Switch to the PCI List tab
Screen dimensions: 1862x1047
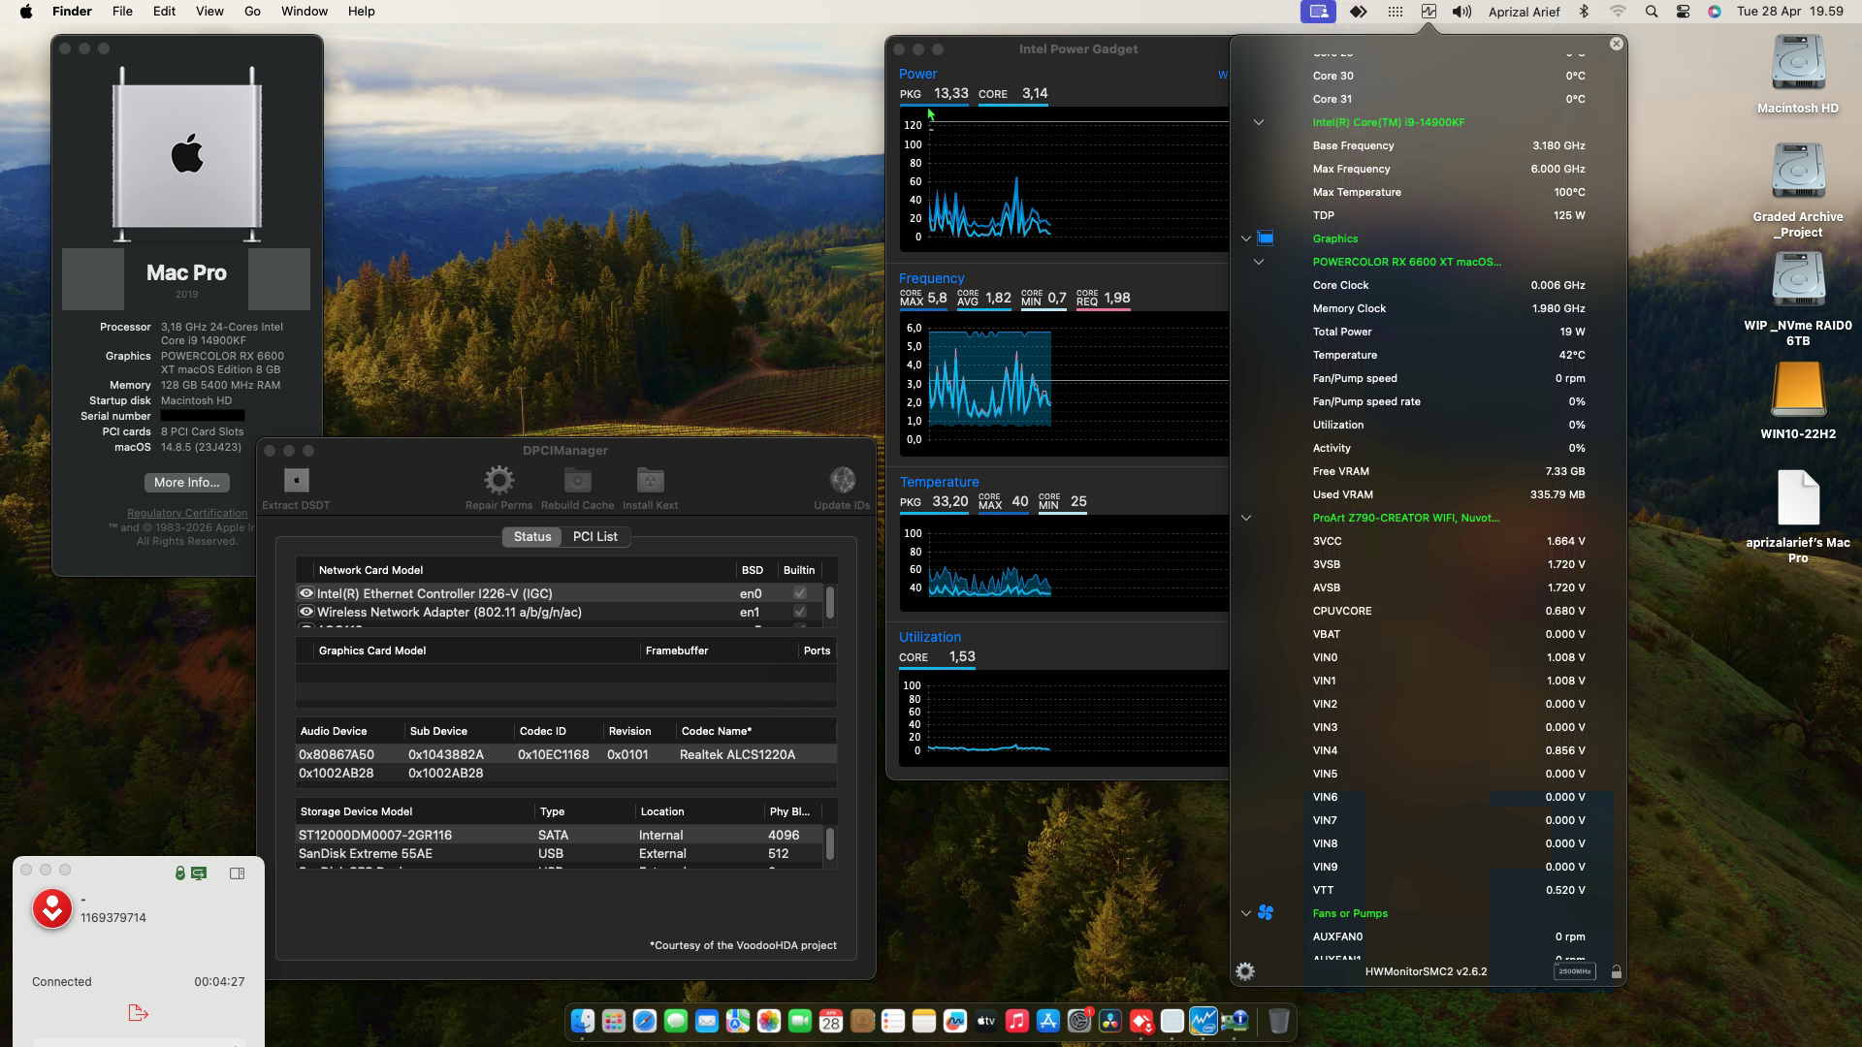click(594, 536)
